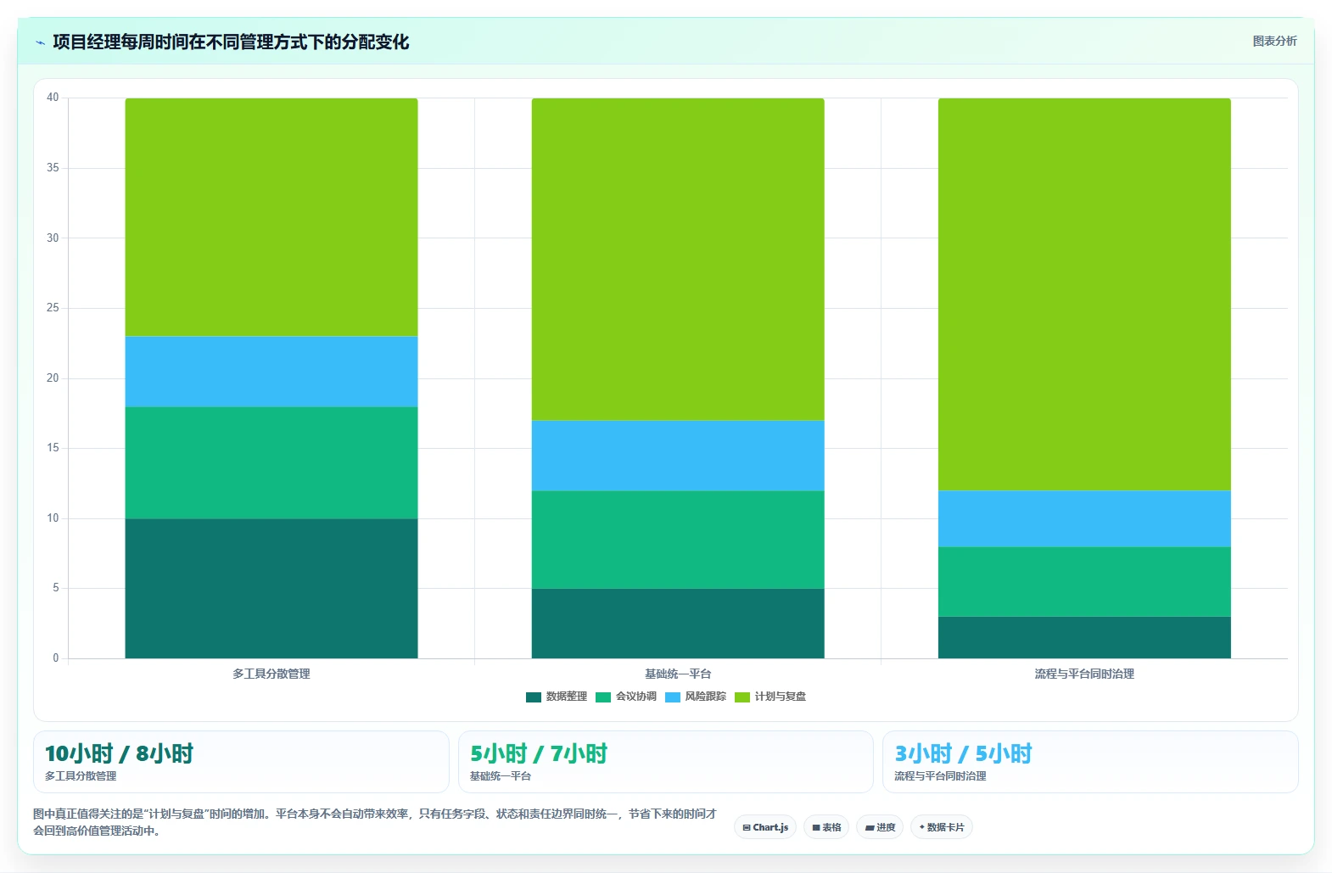Select blue 风险跟踪 segment in 基础统一平台 bar
Screen dimensions: 1332x873
point(678,456)
